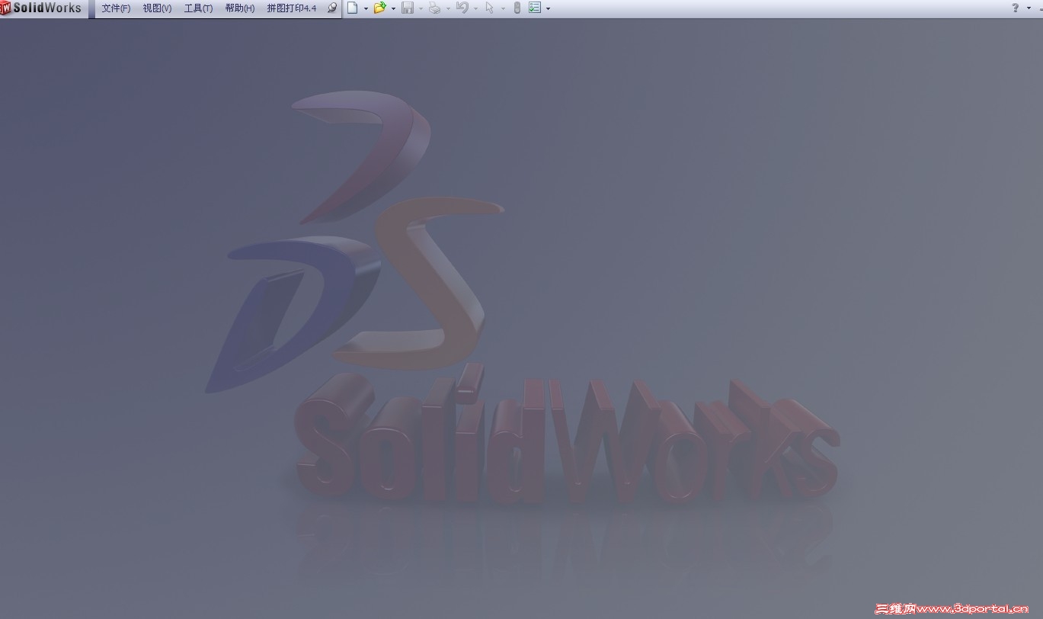1043x619 pixels.
Task: Click the SolidWorks logo in the title bar
Action: pyautogui.click(x=41, y=8)
